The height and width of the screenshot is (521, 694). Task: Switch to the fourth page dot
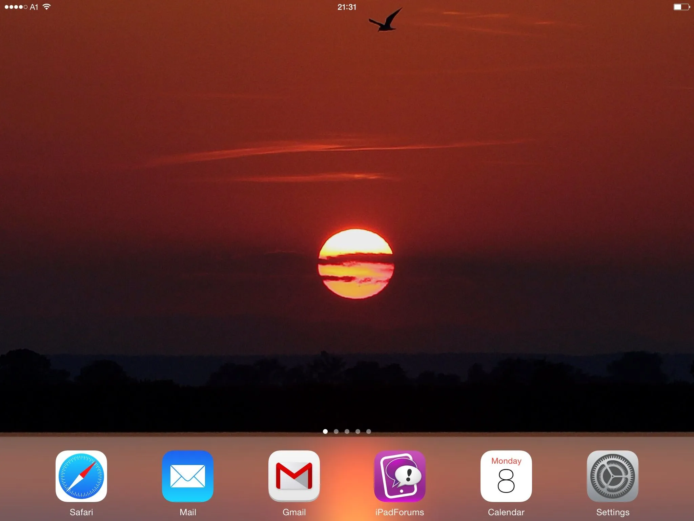[x=358, y=431]
